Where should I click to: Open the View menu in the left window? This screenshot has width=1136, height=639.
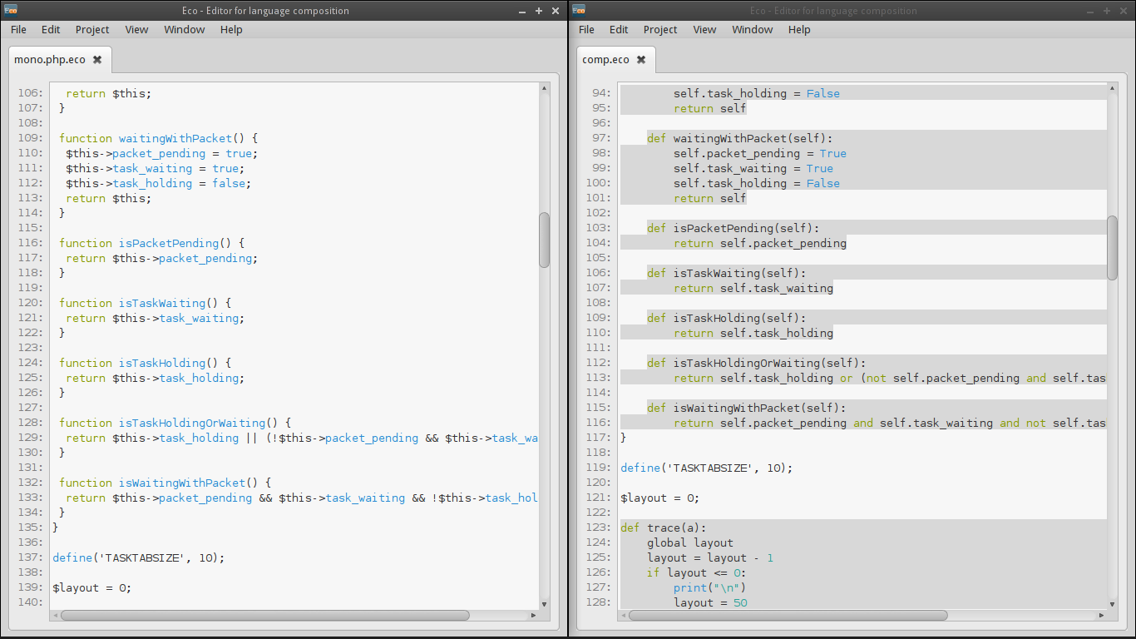(136, 29)
